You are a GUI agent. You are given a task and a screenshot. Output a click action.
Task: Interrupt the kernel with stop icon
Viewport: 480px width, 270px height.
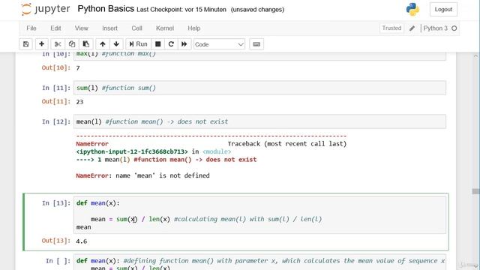click(x=158, y=44)
